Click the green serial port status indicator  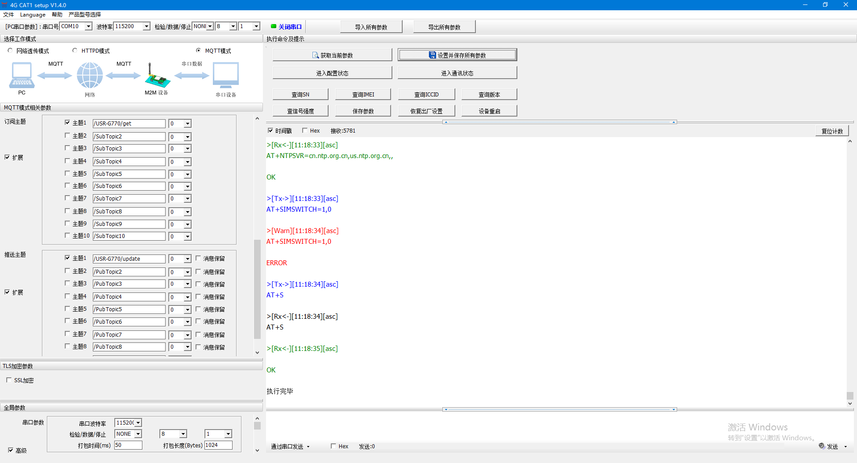(x=274, y=26)
